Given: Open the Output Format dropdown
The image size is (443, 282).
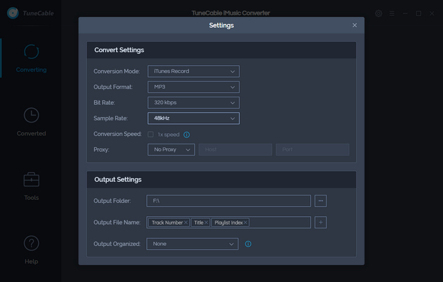Looking at the screenshot, I should point(194,87).
